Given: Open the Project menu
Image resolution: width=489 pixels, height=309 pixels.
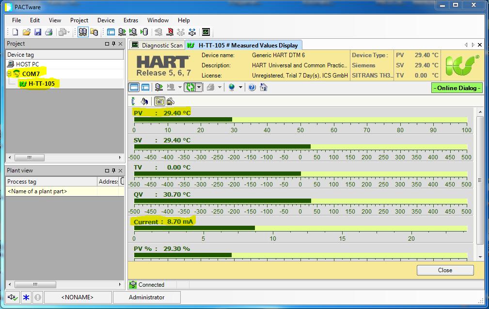Looking at the screenshot, I should 79,20.
